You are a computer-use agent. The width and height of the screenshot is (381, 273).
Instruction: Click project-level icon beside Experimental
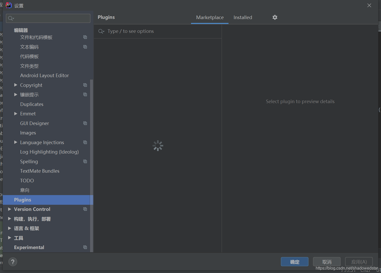[x=85, y=247]
